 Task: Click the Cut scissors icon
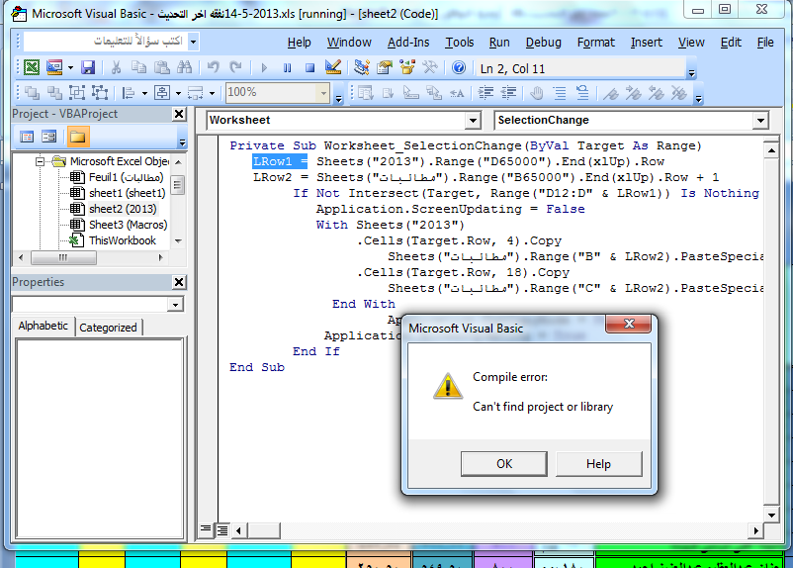[x=116, y=67]
